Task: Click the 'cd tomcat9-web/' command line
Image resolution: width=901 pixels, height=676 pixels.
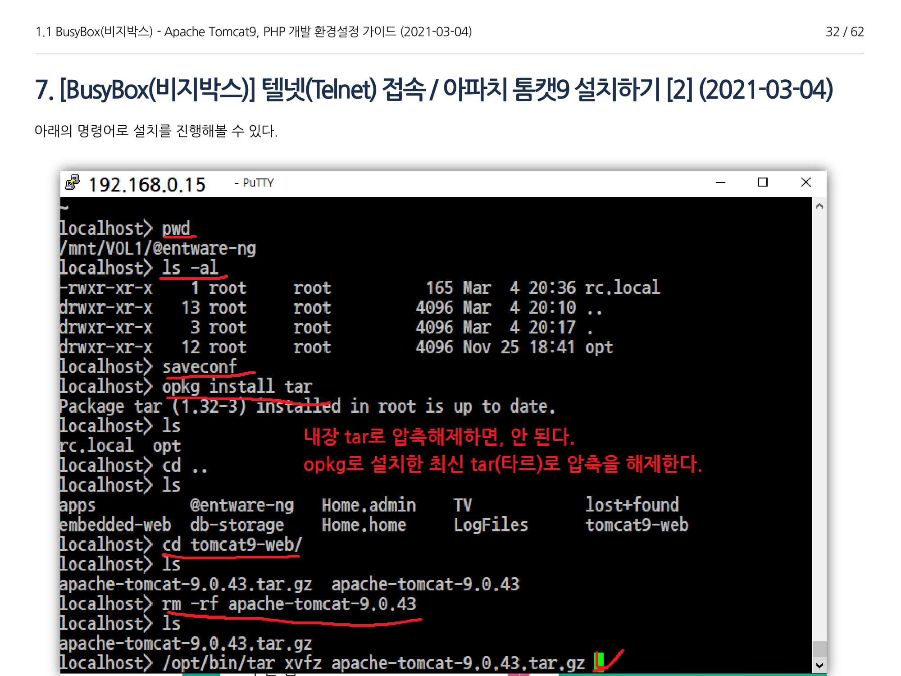Action: (232, 545)
